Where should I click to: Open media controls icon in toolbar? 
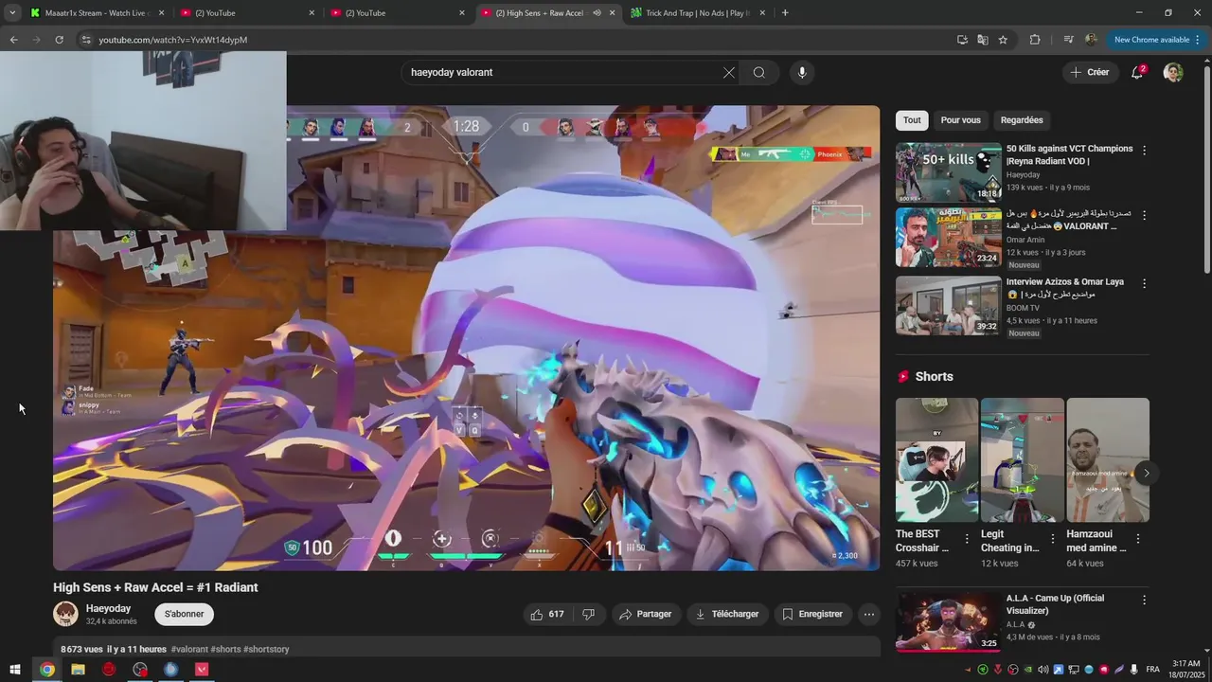coord(1069,40)
